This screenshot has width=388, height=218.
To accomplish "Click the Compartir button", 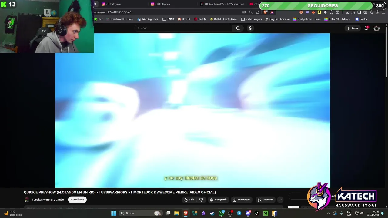I will tap(218, 200).
